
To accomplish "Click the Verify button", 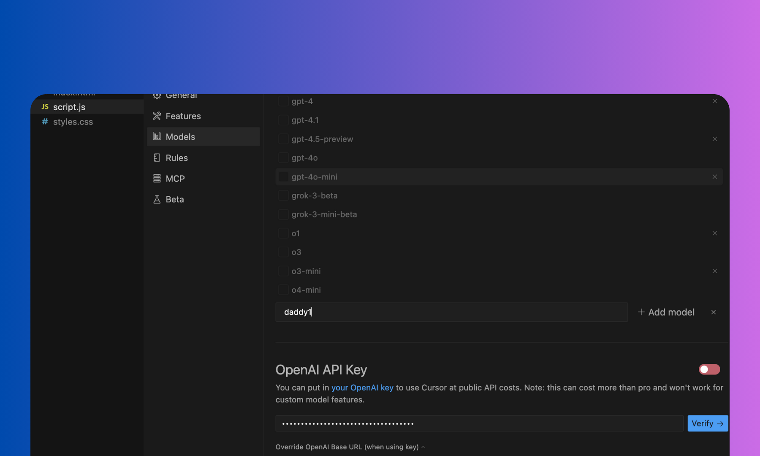I will [708, 423].
